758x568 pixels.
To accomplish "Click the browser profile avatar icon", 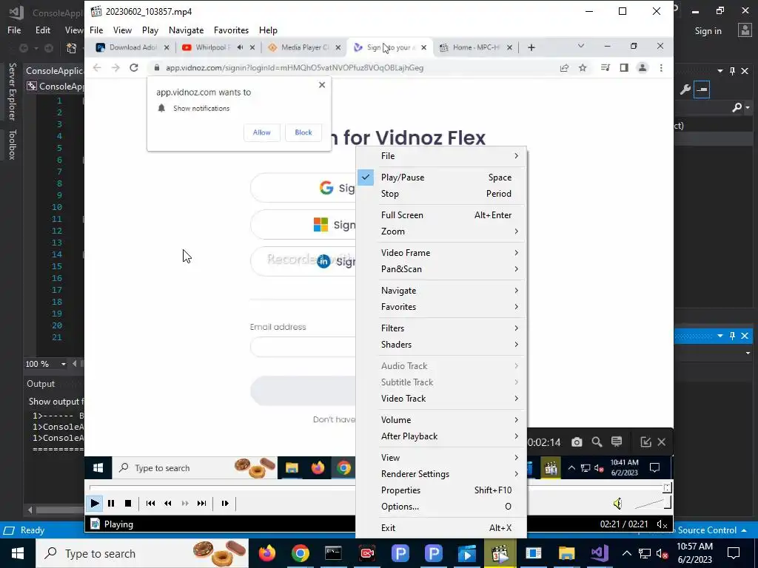I will click(x=642, y=67).
